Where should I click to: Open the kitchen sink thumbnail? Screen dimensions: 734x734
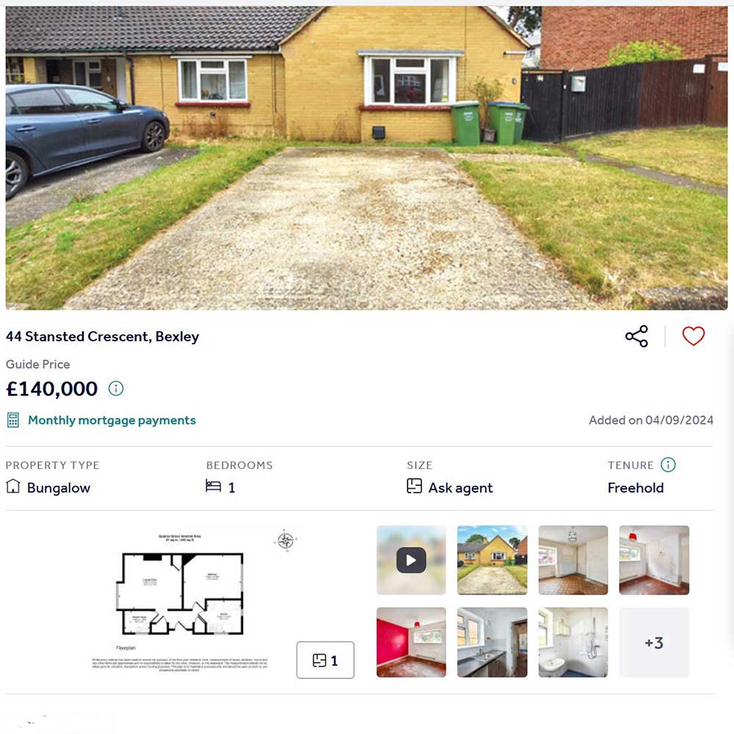[x=492, y=642]
